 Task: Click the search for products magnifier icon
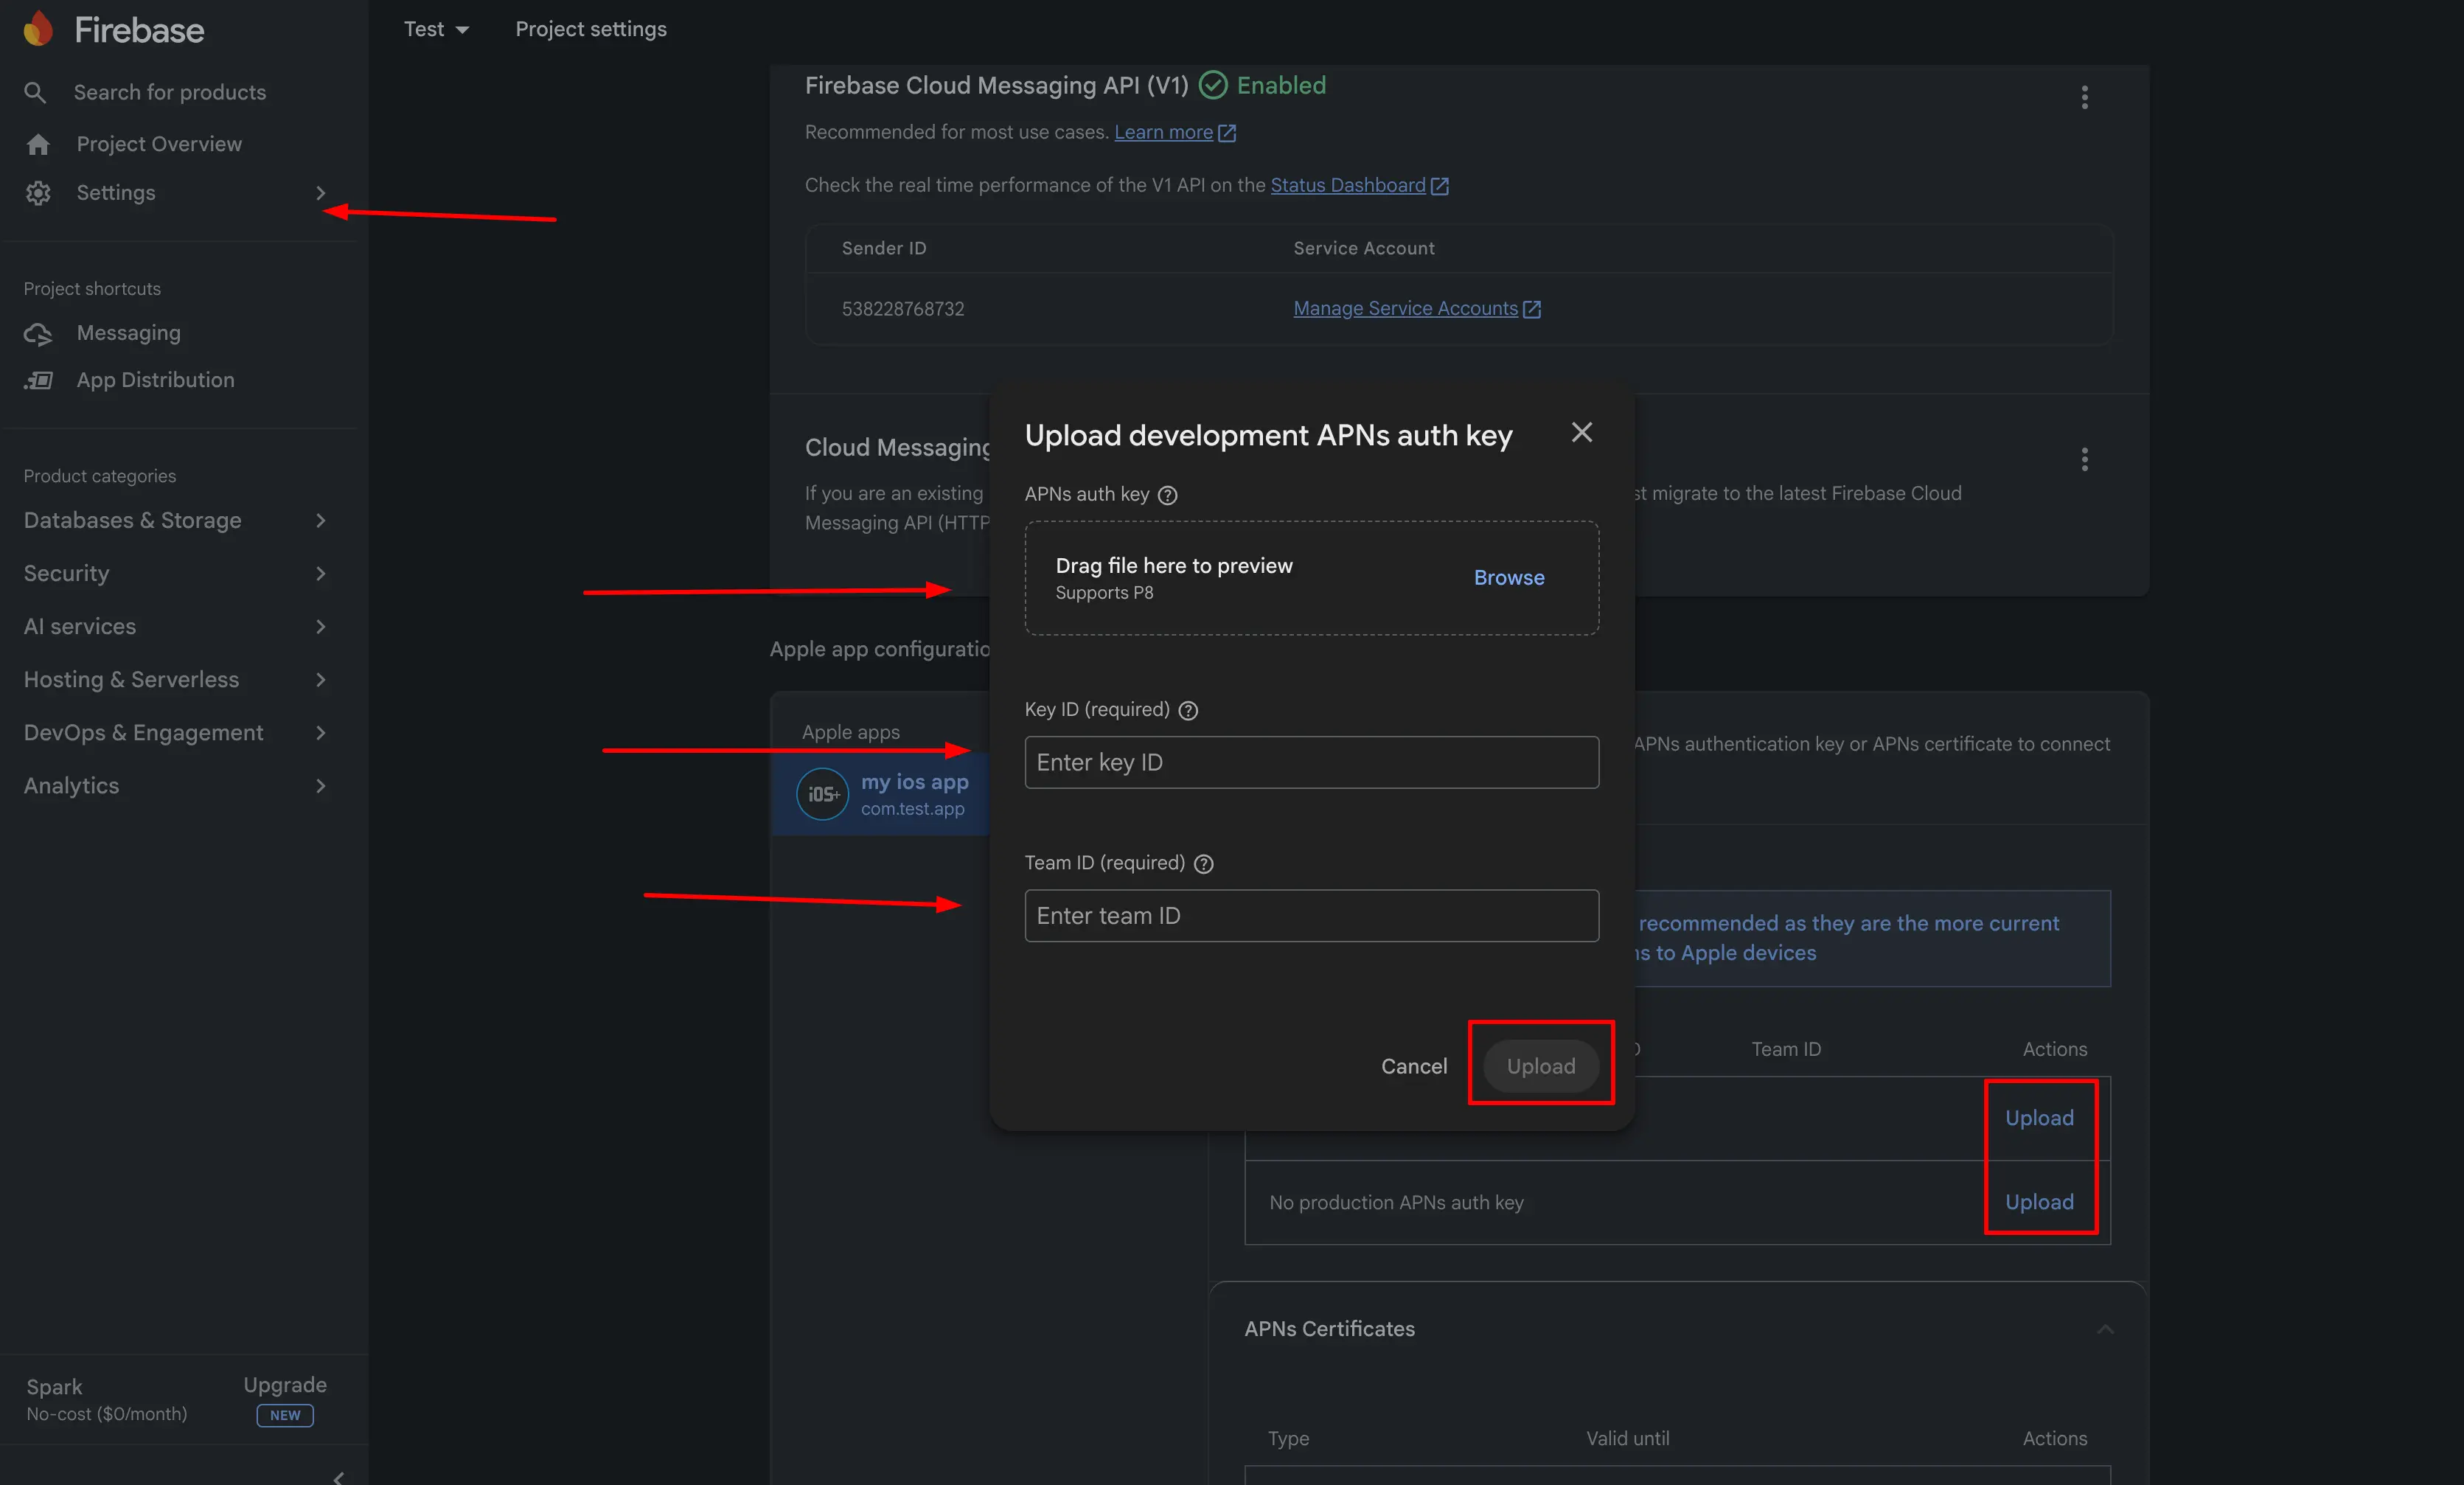tap(35, 92)
